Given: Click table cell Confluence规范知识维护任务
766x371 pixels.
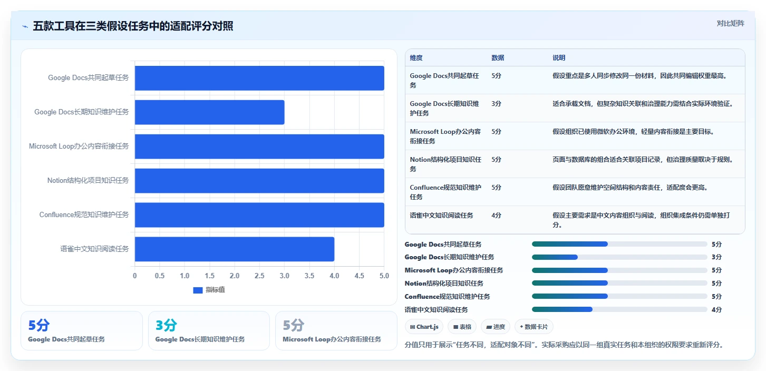Looking at the screenshot, I should coord(445,192).
